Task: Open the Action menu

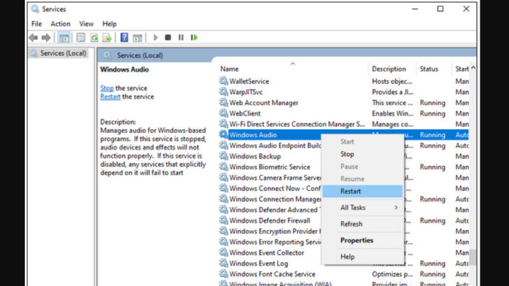Action: point(60,24)
